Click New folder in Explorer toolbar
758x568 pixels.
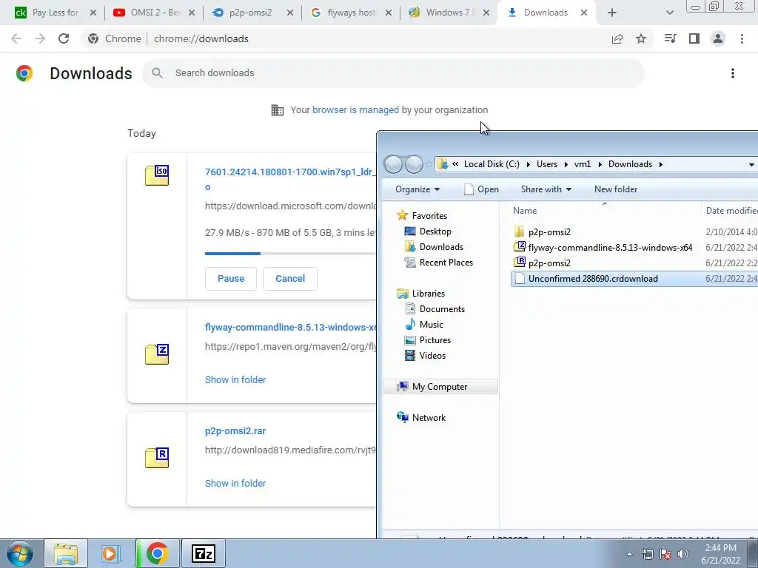click(615, 189)
